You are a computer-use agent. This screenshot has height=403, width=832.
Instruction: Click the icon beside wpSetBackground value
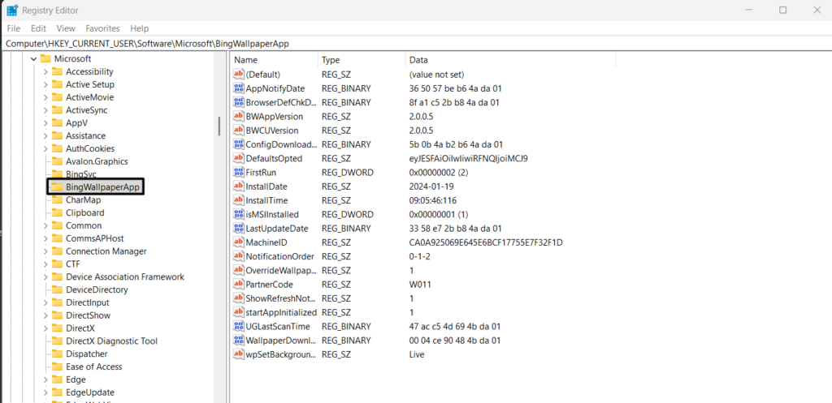pos(239,354)
